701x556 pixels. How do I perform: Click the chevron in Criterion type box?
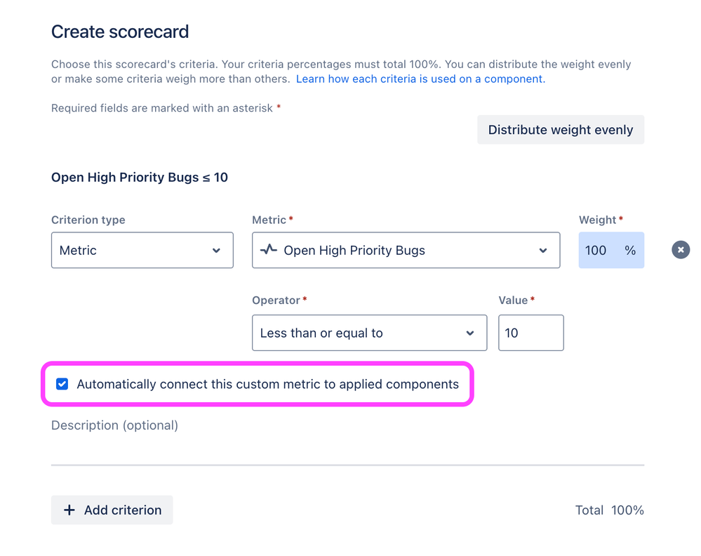pos(216,251)
